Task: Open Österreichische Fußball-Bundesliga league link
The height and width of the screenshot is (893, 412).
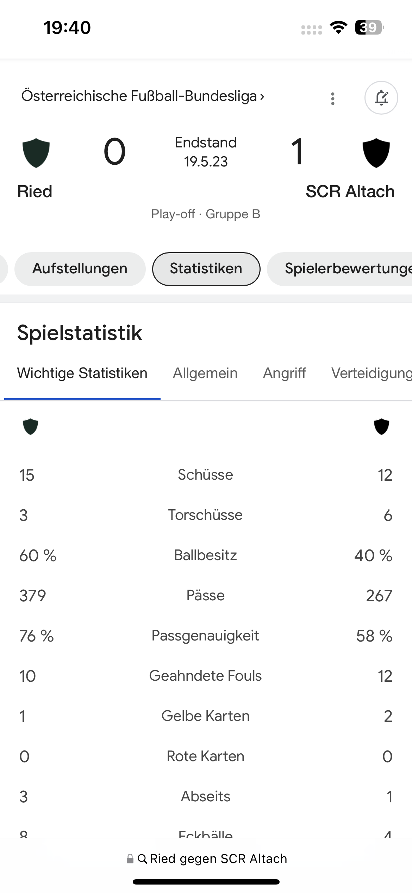Action: point(139,96)
